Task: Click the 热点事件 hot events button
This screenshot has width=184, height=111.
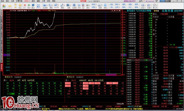Action: (38, 6)
